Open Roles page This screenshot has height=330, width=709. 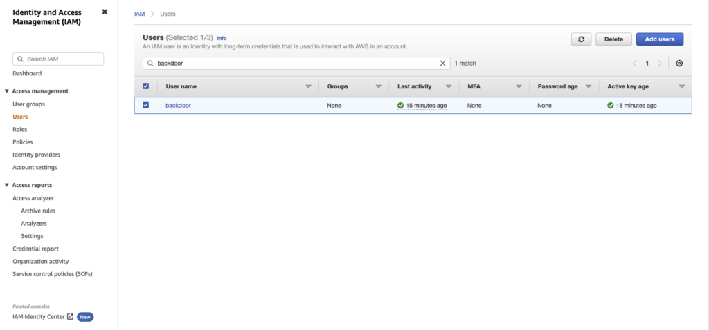tap(20, 129)
